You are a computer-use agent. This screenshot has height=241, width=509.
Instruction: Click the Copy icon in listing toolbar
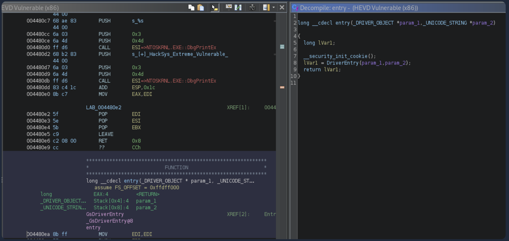tap(191, 7)
